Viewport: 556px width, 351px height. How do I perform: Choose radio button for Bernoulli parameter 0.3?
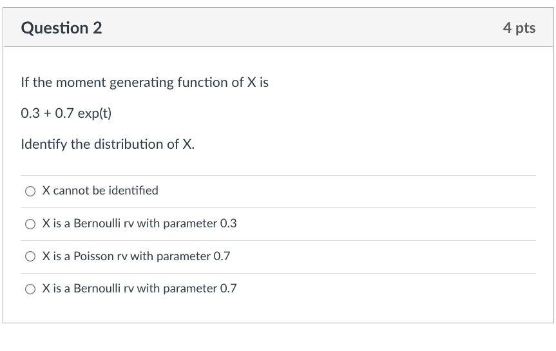pos(30,224)
